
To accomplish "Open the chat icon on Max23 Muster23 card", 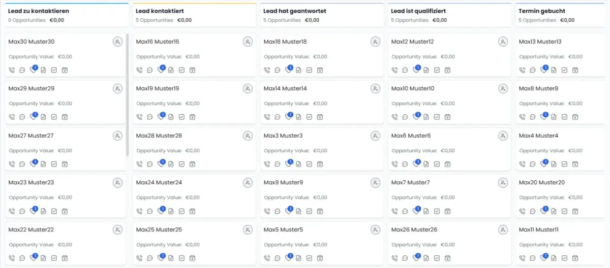I will [22, 211].
